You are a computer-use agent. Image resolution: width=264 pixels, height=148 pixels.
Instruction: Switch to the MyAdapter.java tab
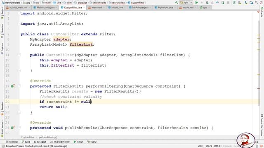(140, 7)
